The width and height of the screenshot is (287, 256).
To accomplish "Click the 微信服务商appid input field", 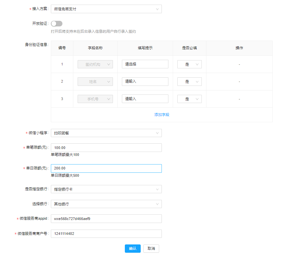I will [106, 219].
